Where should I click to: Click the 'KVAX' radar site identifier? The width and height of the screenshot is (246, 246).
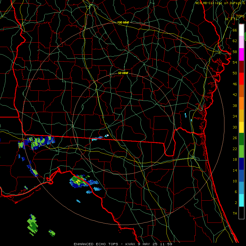131,244
